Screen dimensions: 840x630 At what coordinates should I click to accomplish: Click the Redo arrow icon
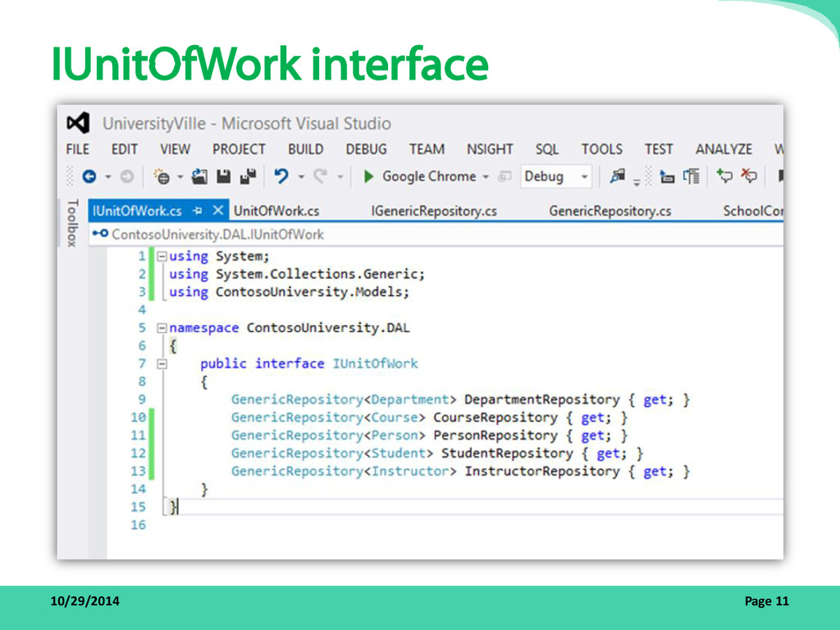tap(321, 176)
